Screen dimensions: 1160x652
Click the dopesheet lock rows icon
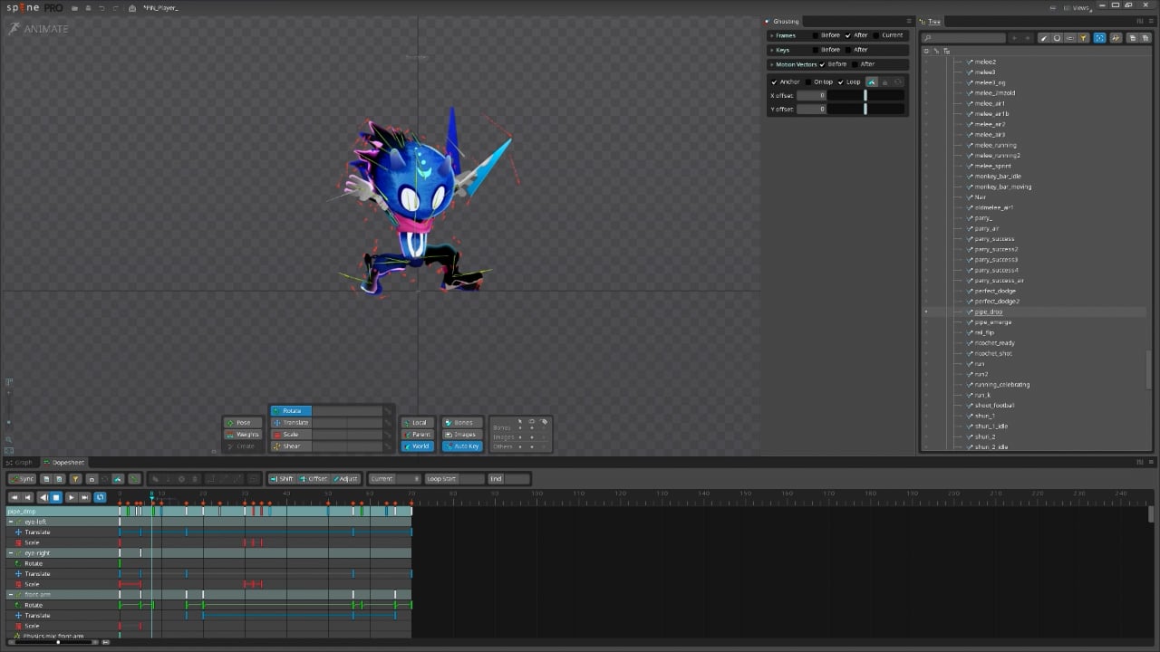pos(92,479)
